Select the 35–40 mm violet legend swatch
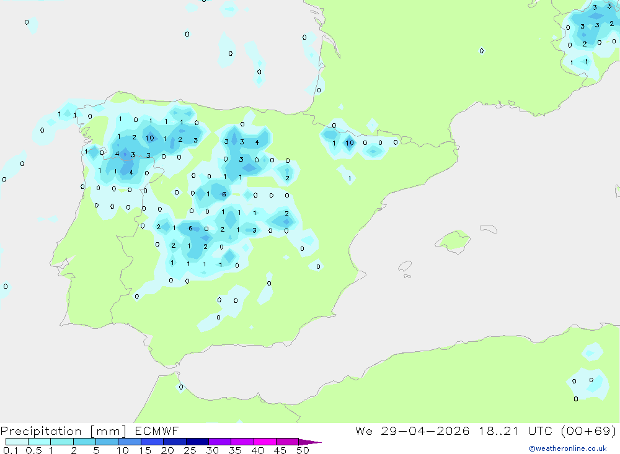 click(242, 442)
